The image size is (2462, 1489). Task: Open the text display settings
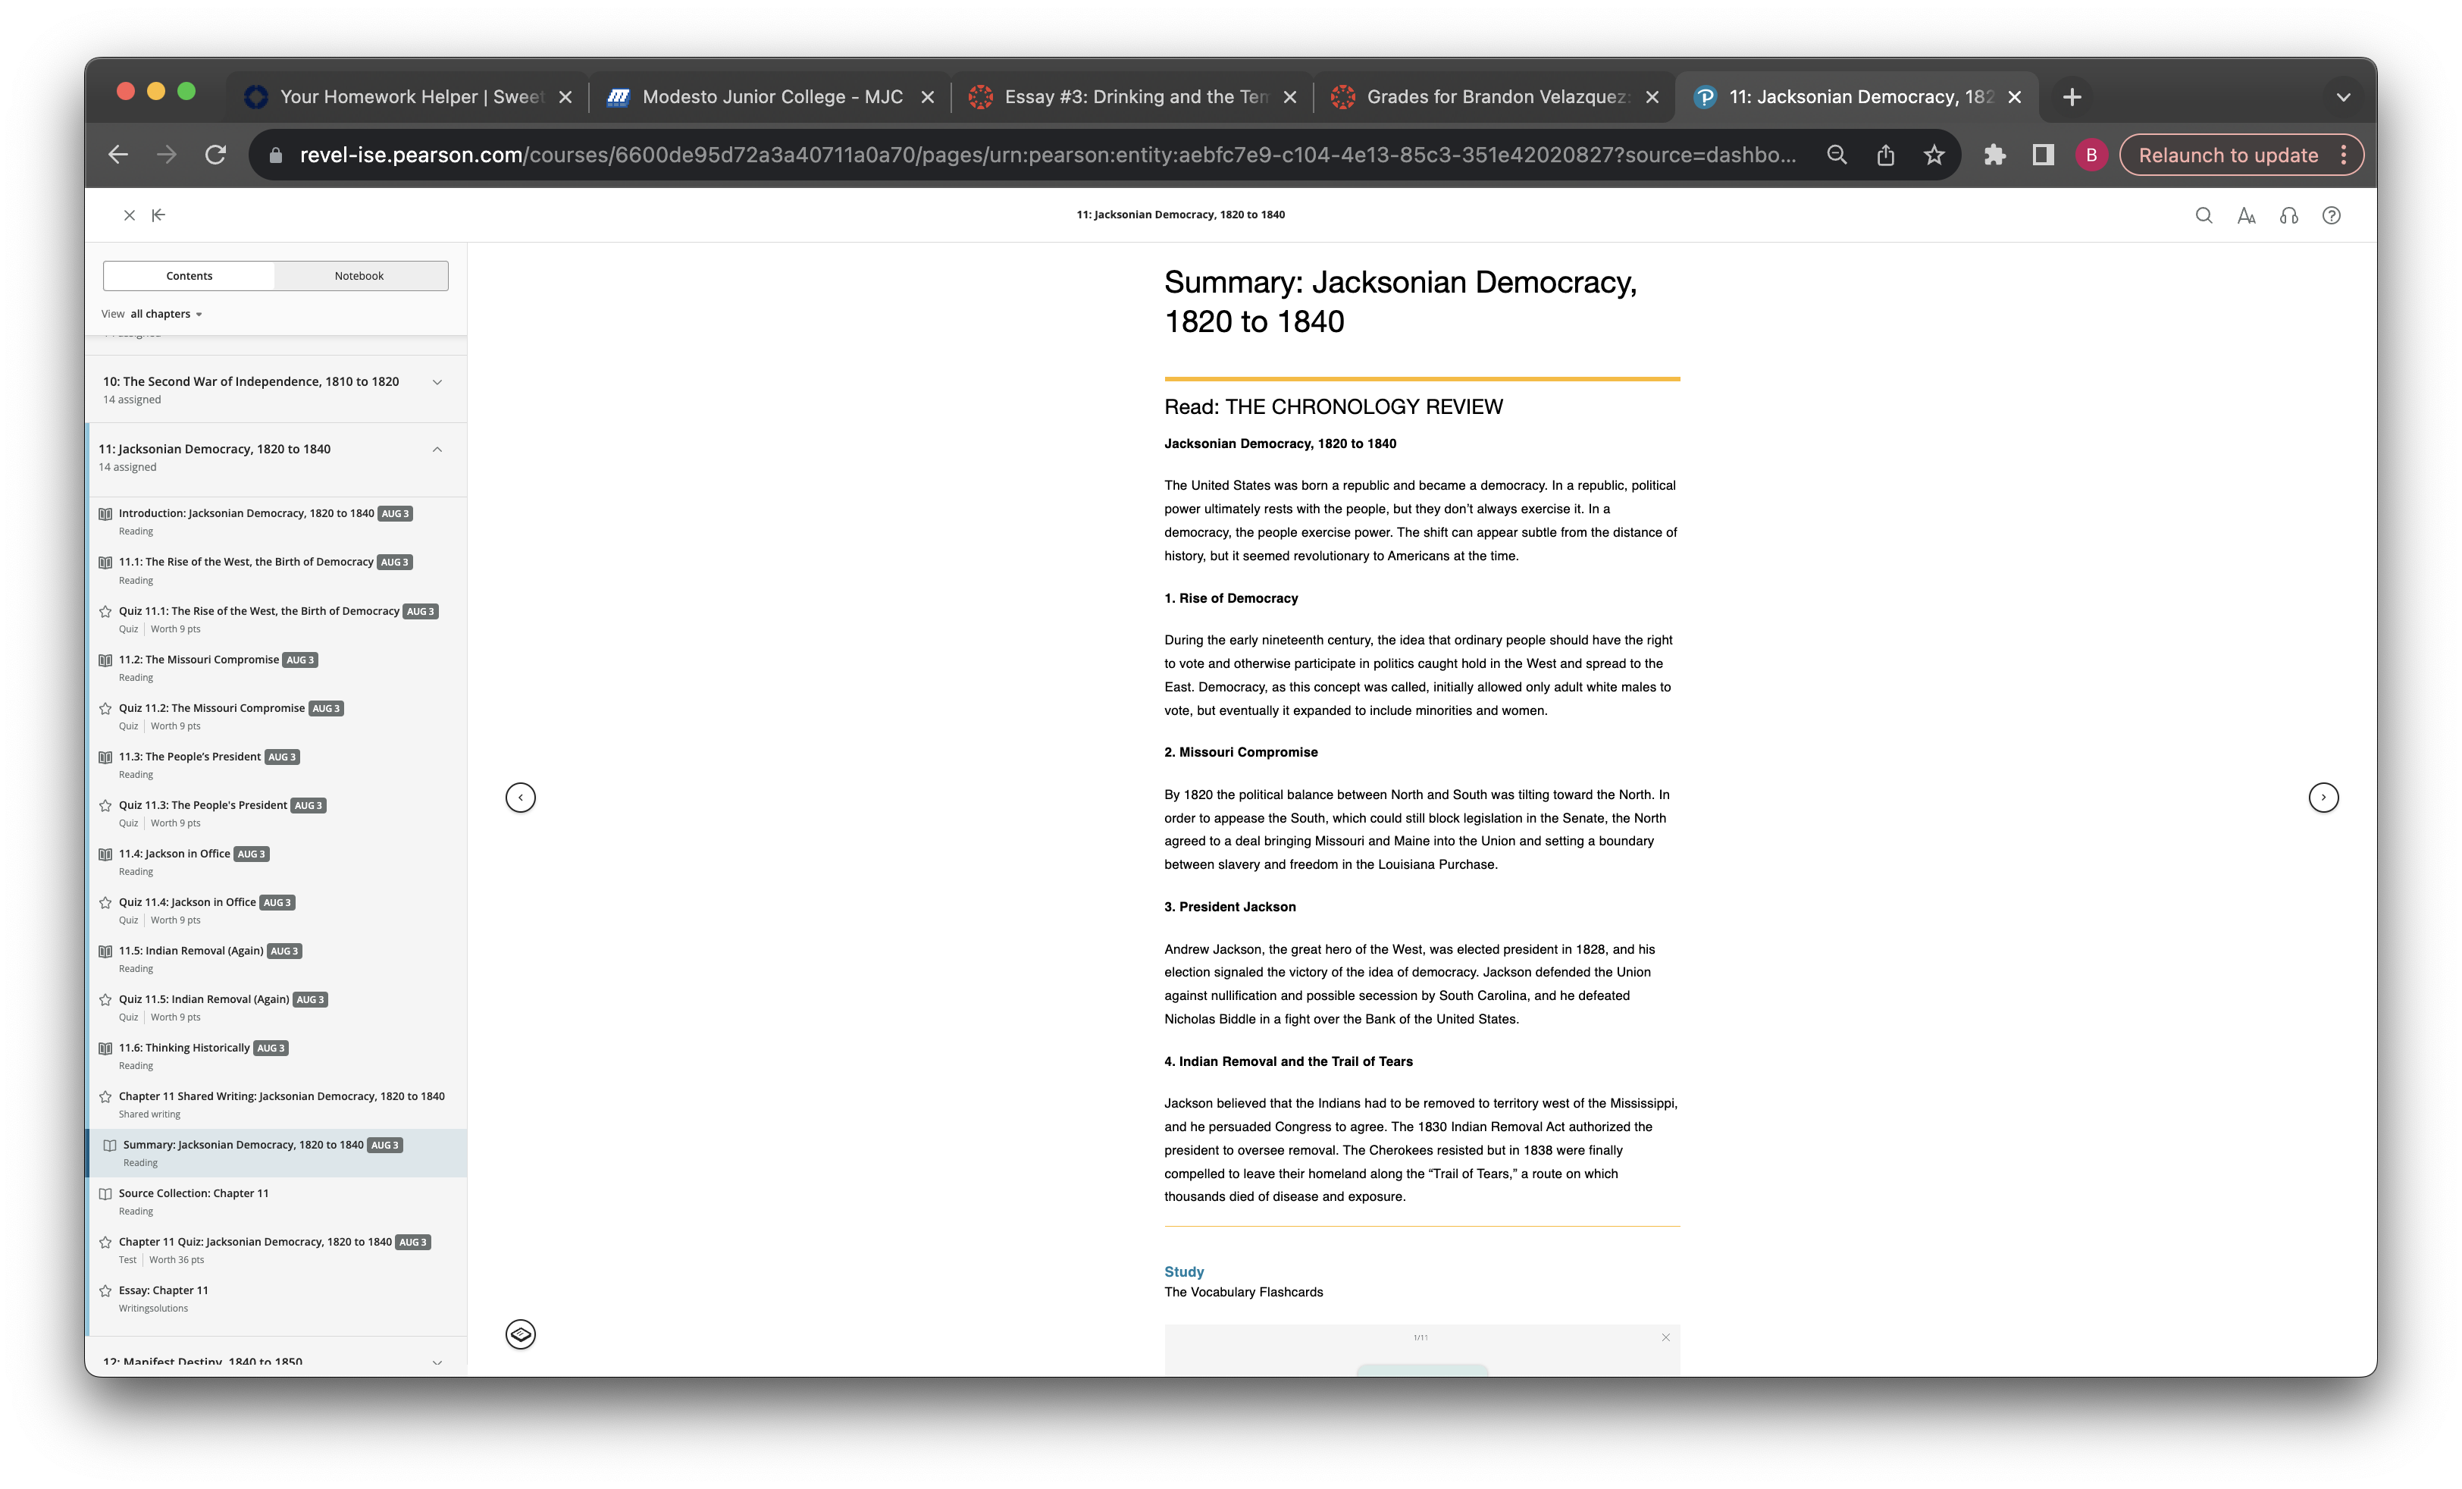(2246, 215)
